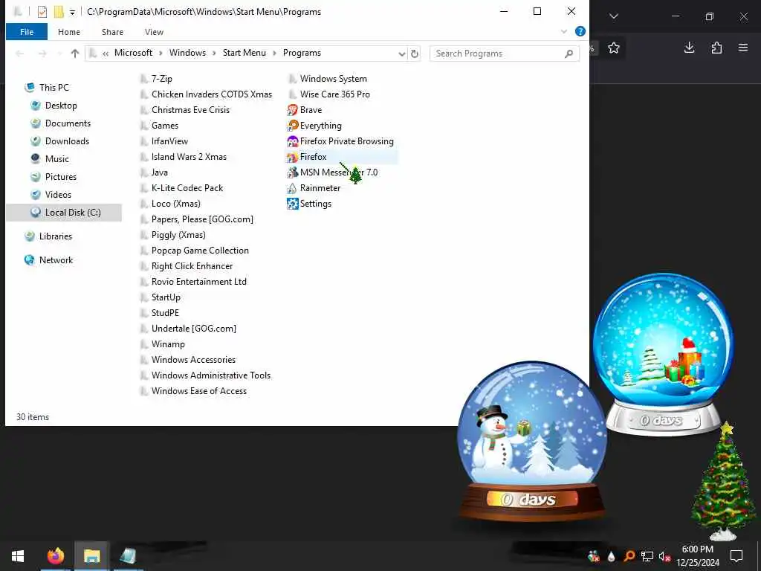Click the Christmas tree desktop widget
This screenshot has height=571, width=761.
[x=723, y=481]
